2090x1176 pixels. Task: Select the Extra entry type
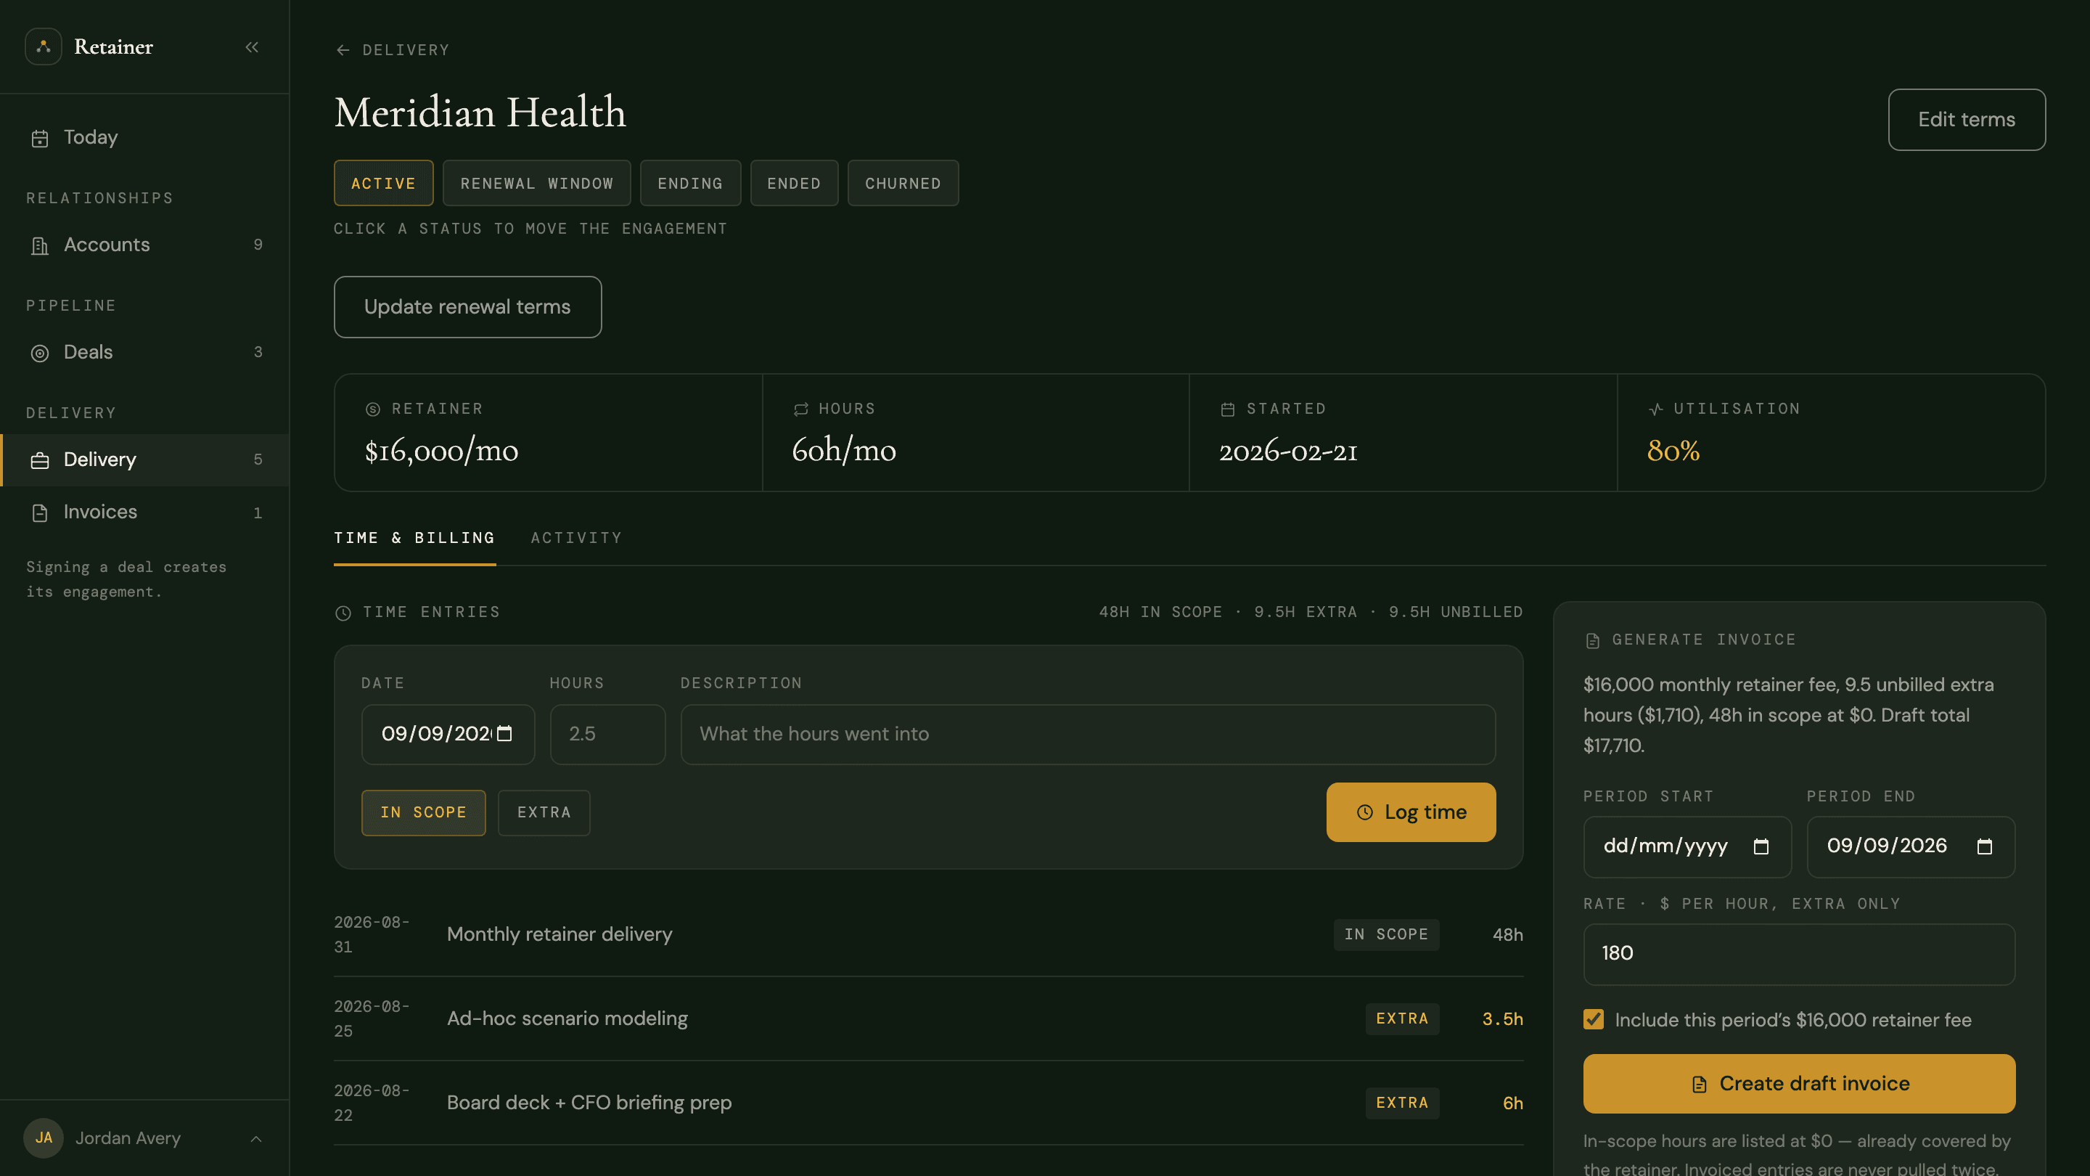click(544, 812)
